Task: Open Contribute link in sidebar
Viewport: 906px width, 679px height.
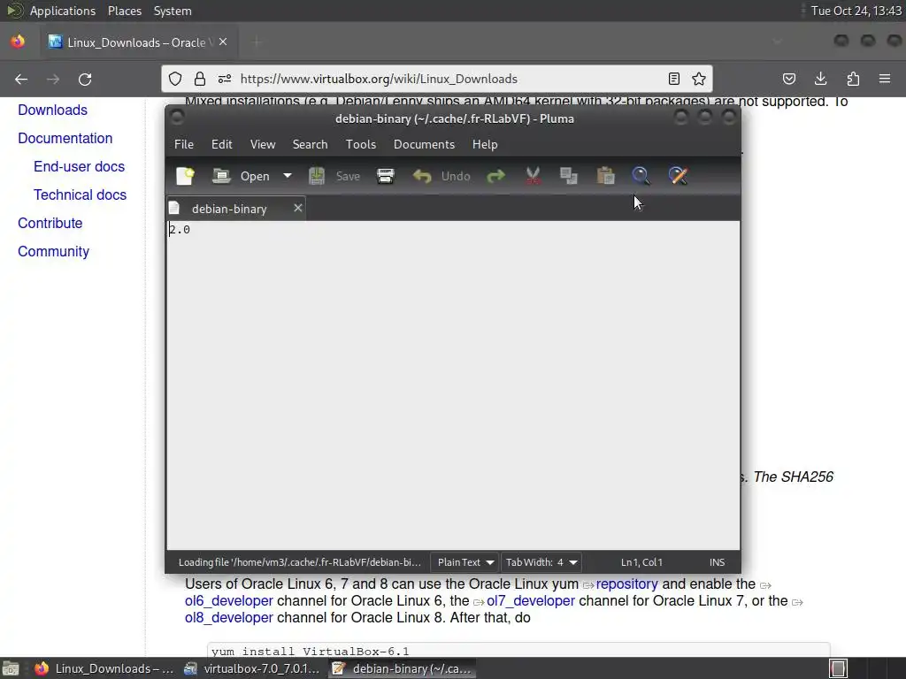Action: click(50, 223)
